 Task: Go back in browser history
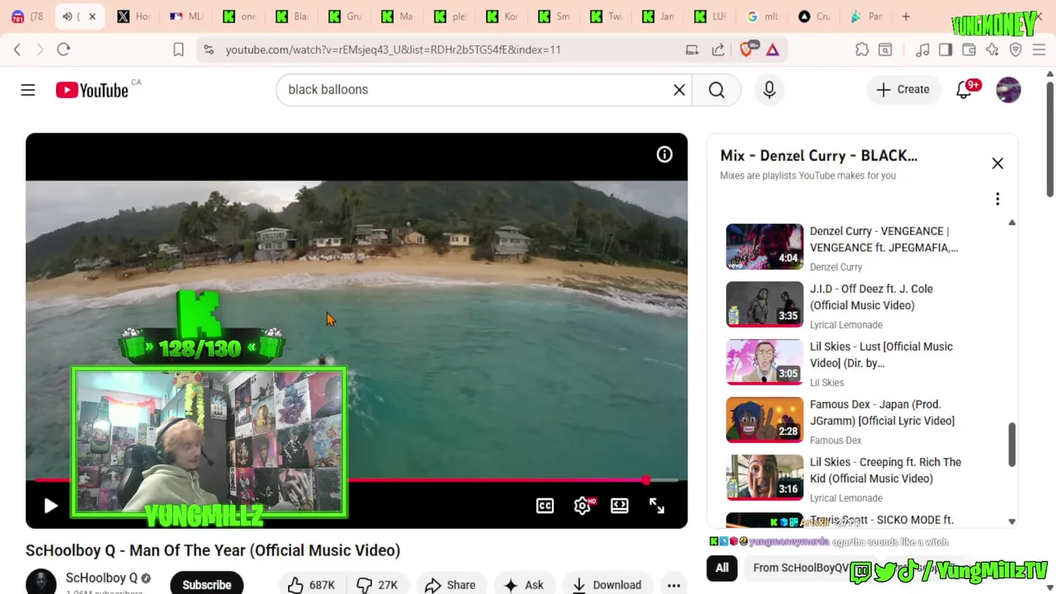[17, 49]
